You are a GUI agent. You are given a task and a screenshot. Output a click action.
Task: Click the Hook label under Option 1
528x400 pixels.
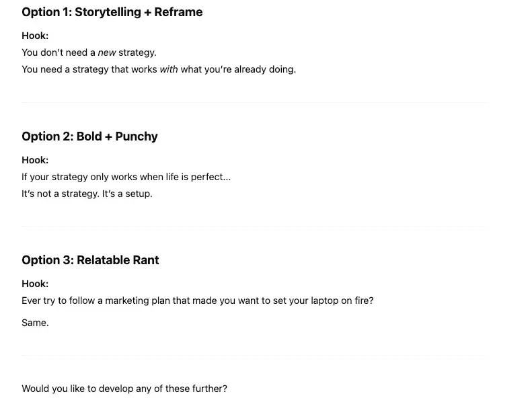click(x=35, y=36)
